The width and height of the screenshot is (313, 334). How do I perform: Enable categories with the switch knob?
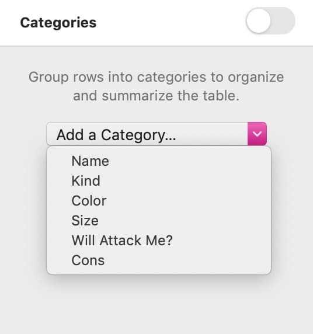click(x=258, y=20)
